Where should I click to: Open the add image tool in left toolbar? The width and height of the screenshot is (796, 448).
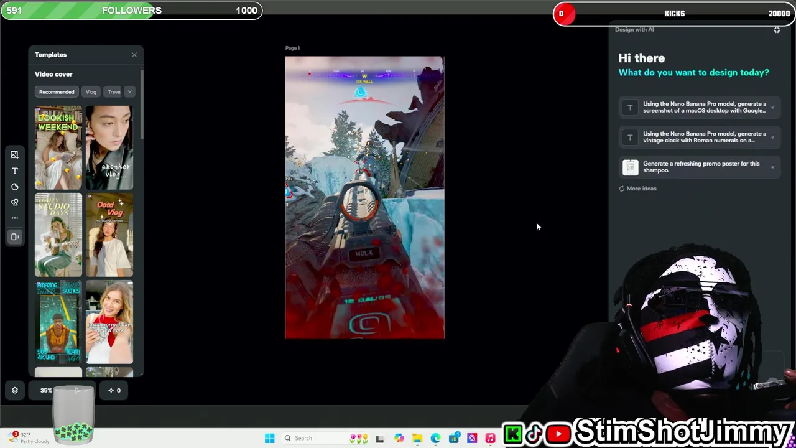15,155
